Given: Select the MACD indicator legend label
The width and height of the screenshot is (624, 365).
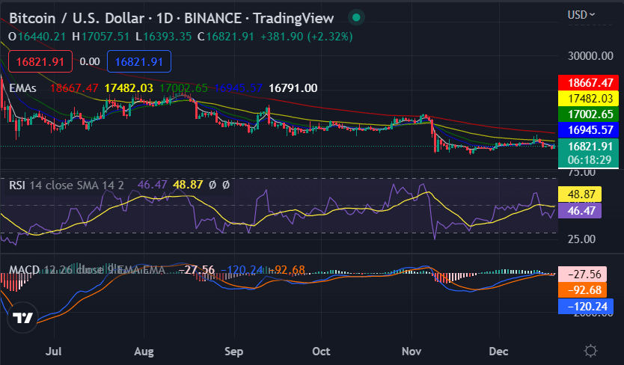Looking at the screenshot, I should [x=24, y=270].
